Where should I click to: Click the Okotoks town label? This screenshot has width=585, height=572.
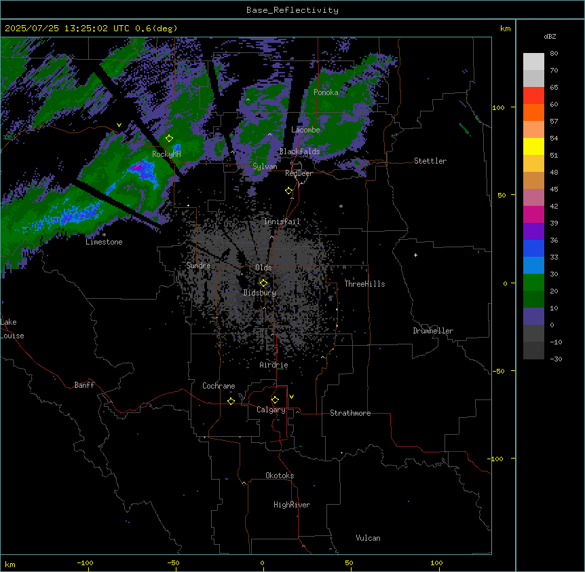[280, 476]
